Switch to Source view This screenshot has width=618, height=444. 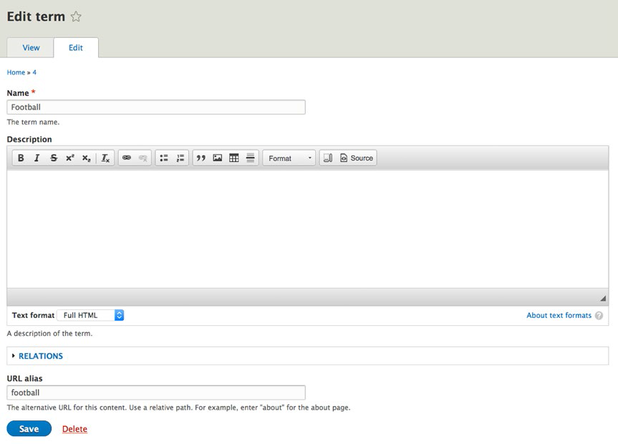point(357,158)
